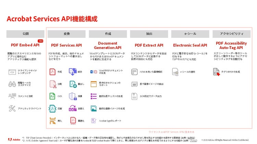
Task: Select the tagged PDF generation icon
Action: pos(216,72)
